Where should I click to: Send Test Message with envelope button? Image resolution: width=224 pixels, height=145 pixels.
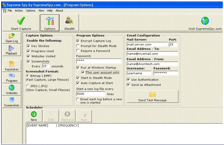click(152, 97)
